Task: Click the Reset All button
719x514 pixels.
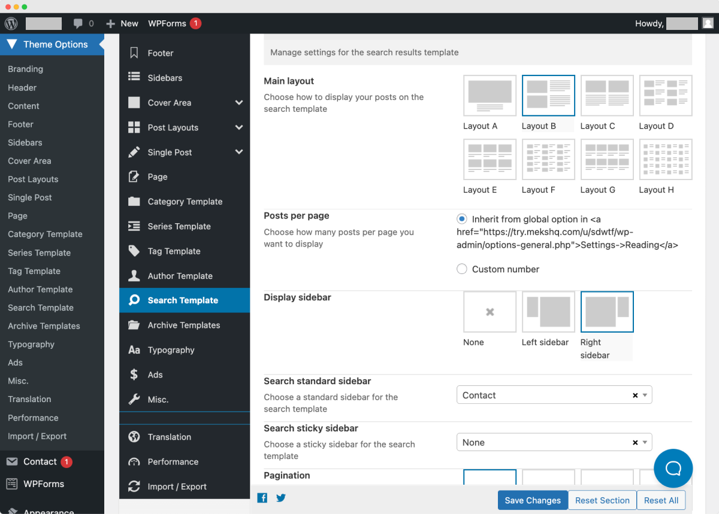Action: pos(661,500)
